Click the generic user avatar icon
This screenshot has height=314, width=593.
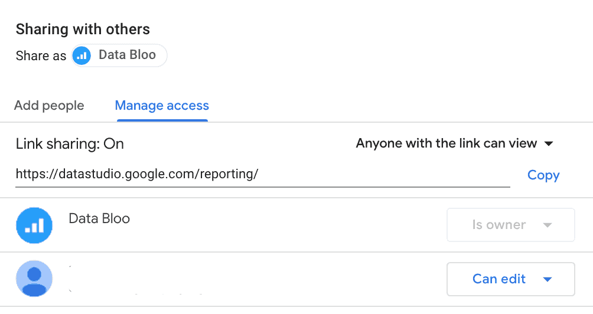[x=34, y=279]
